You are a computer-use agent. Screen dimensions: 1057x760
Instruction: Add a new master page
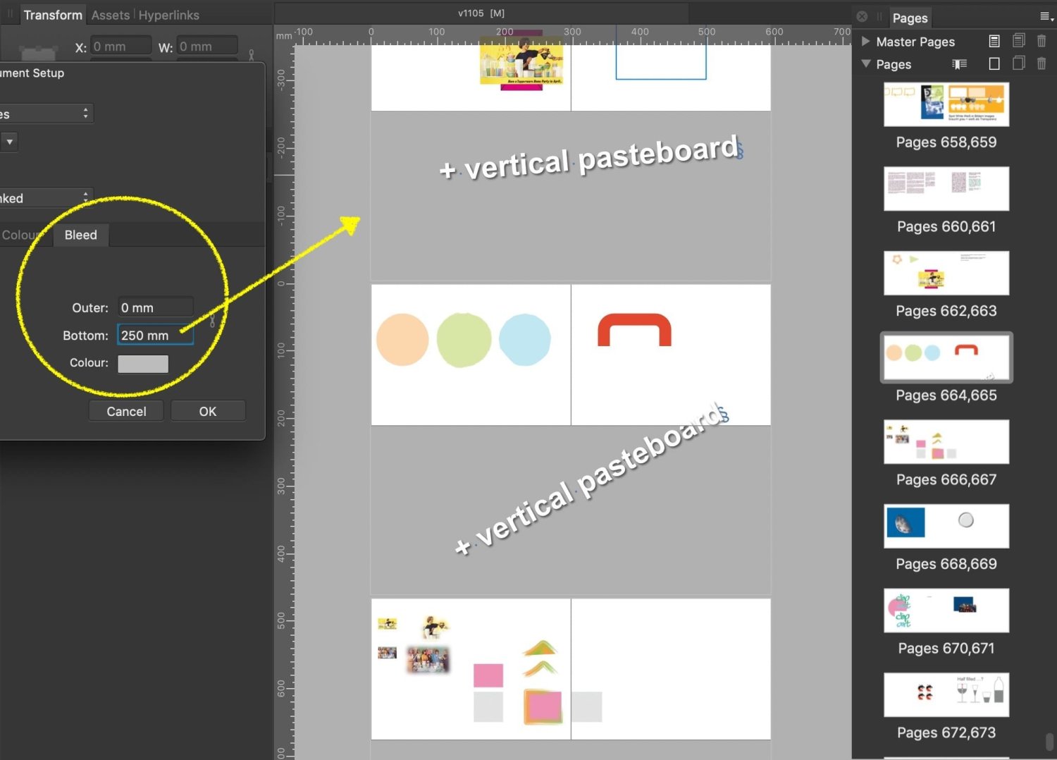(994, 41)
